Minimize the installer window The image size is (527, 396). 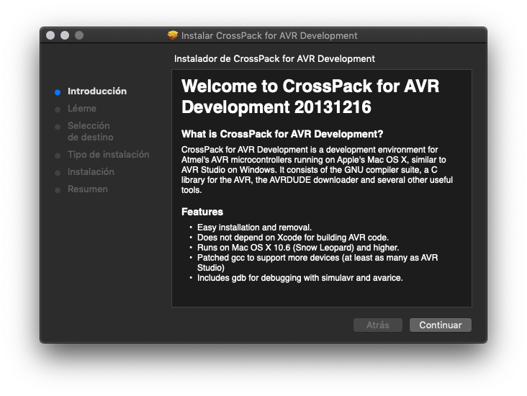[65, 35]
